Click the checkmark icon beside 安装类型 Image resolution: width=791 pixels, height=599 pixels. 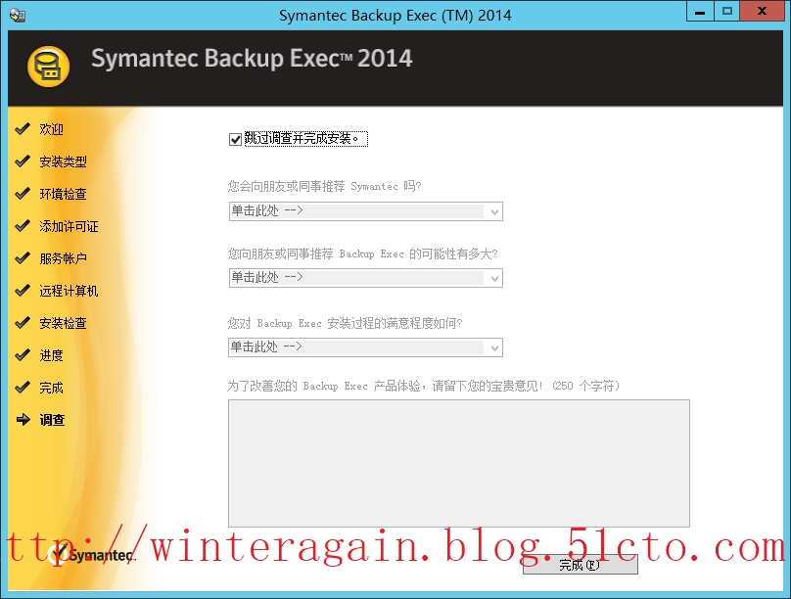pos(23,161)
